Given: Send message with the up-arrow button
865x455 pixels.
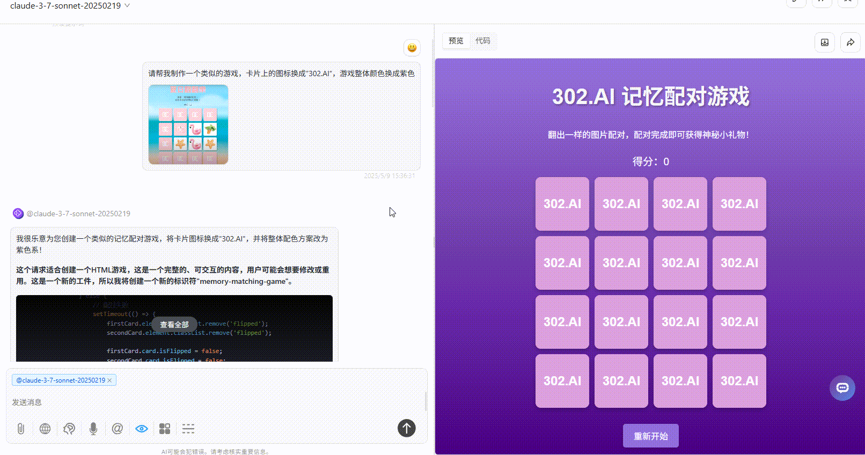Looking at the screenshot, I should [x=406, y=428].
